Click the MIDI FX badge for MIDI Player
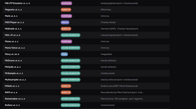196x109 pixels. click(x=65, y=22)
